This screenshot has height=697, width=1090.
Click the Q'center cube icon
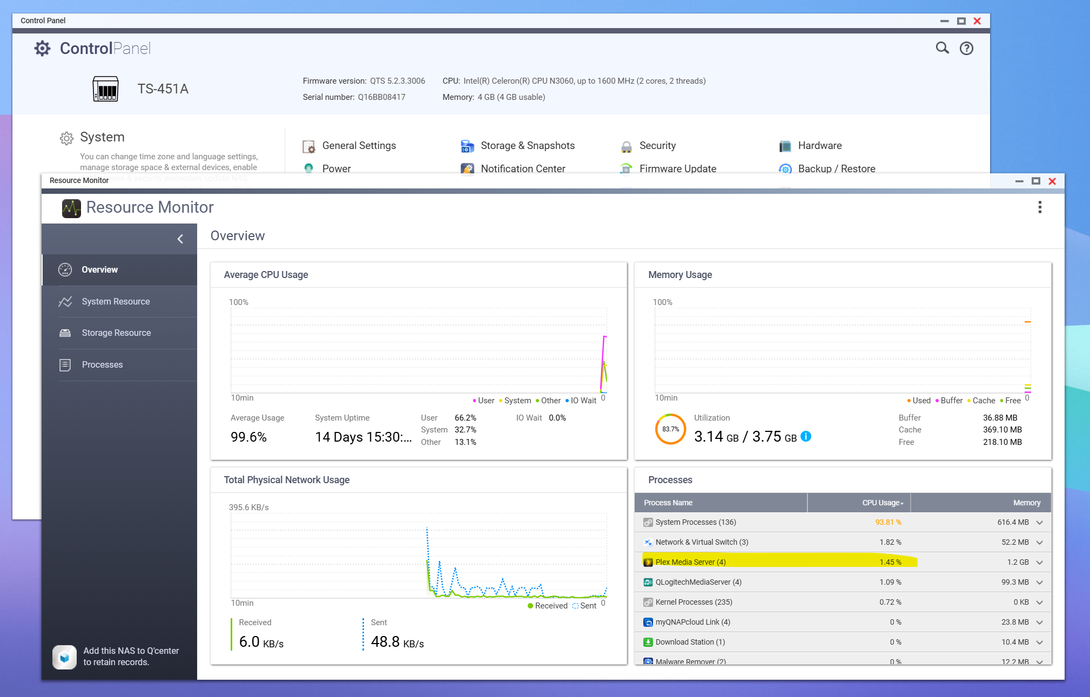[x=64, y=657]
